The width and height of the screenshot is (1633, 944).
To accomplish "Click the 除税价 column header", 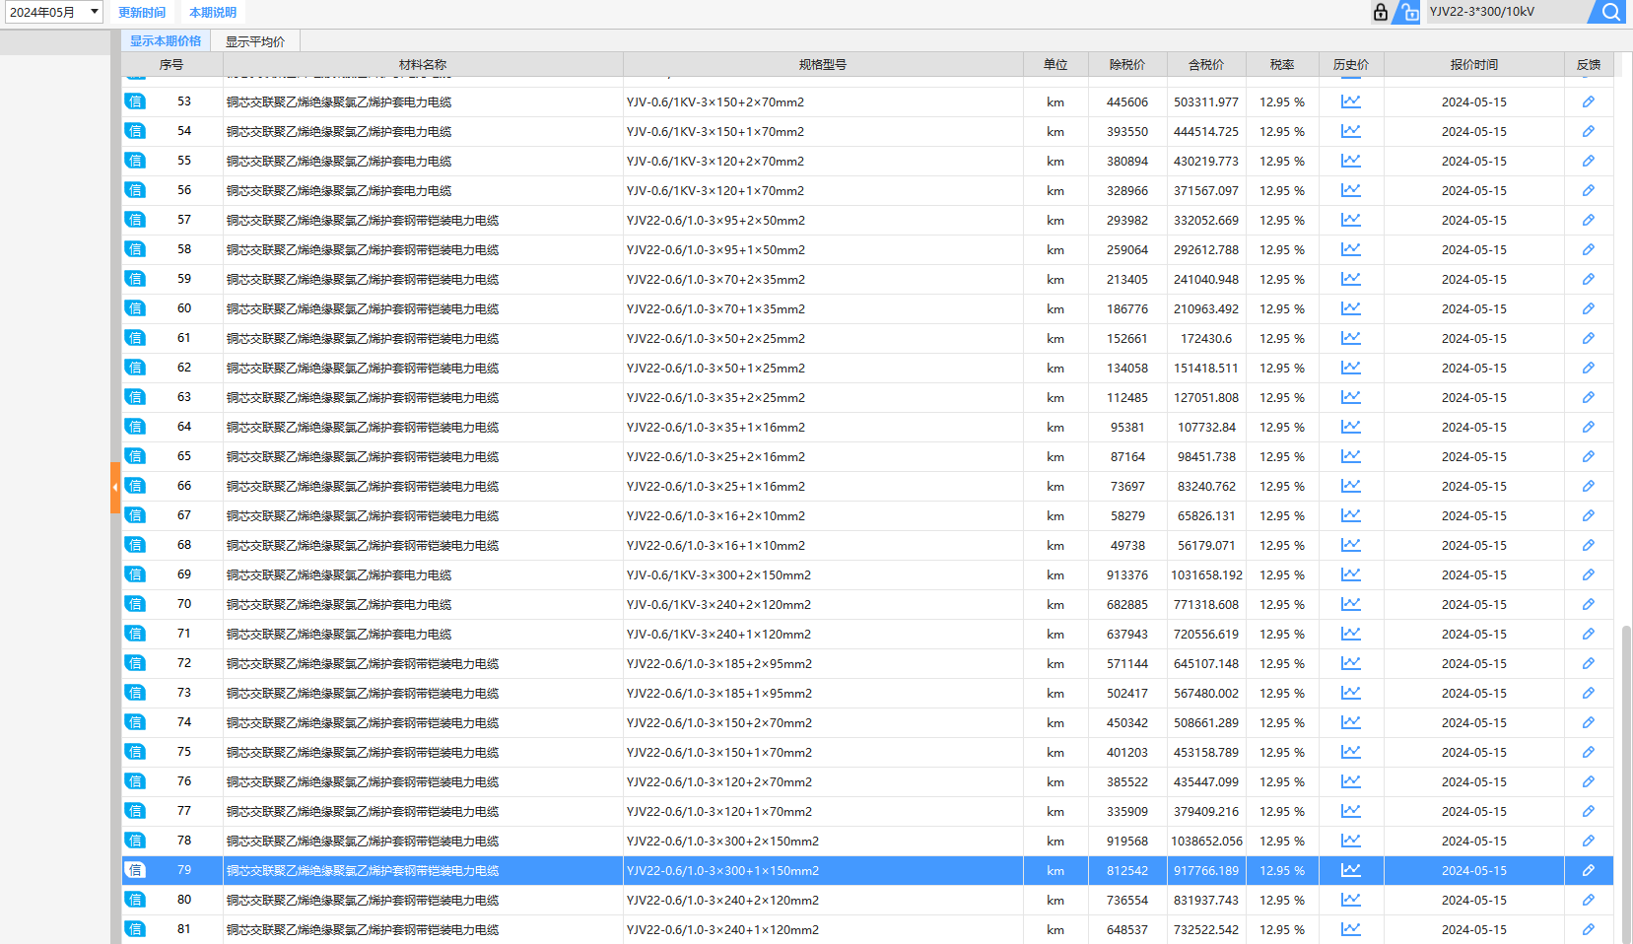I will [1127, 65].
